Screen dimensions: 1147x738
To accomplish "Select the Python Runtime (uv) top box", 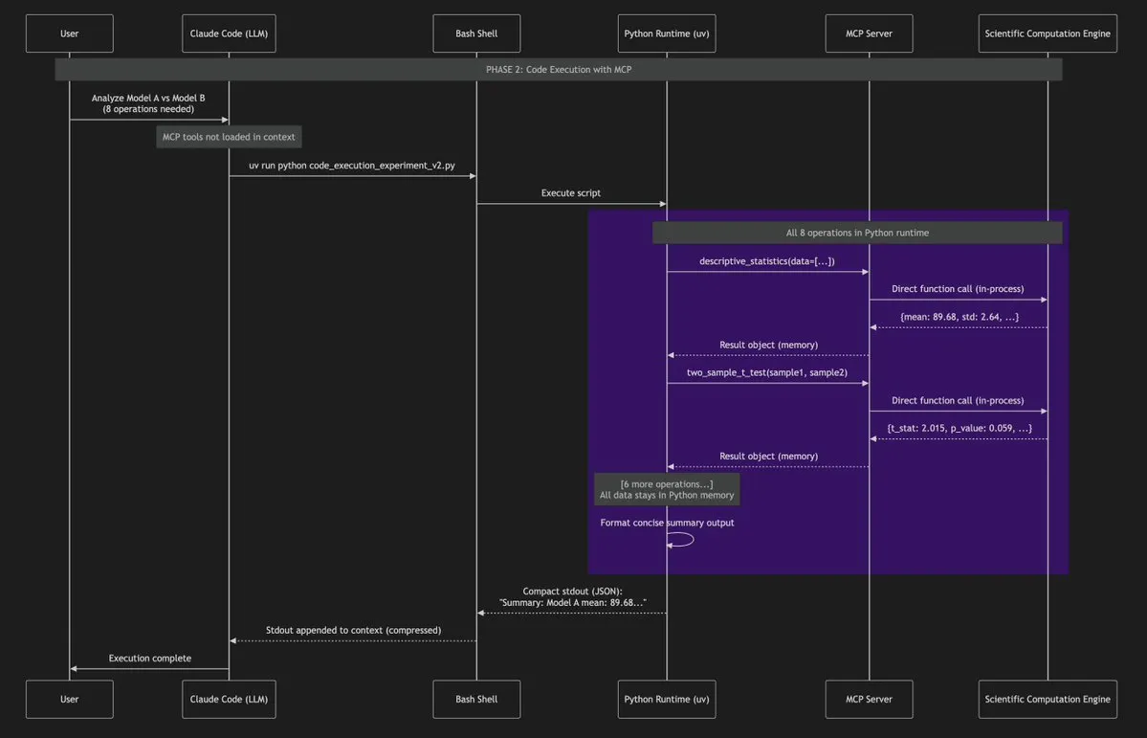I will point(666,33).
